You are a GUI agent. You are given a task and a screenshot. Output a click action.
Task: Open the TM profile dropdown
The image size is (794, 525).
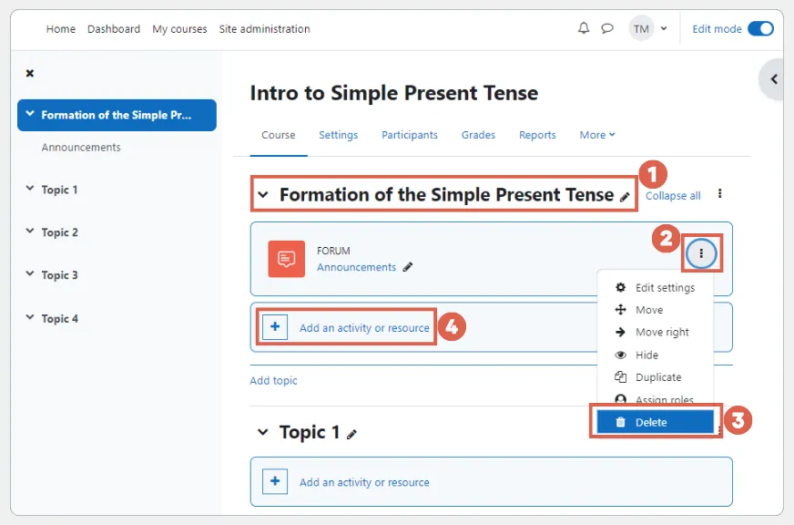(649, 28)
